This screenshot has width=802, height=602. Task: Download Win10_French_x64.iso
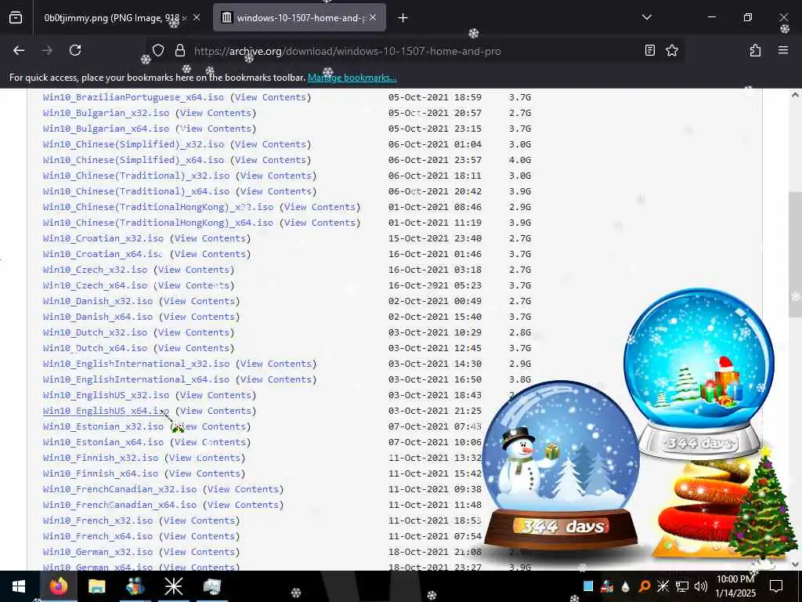(x=98, y=536)
